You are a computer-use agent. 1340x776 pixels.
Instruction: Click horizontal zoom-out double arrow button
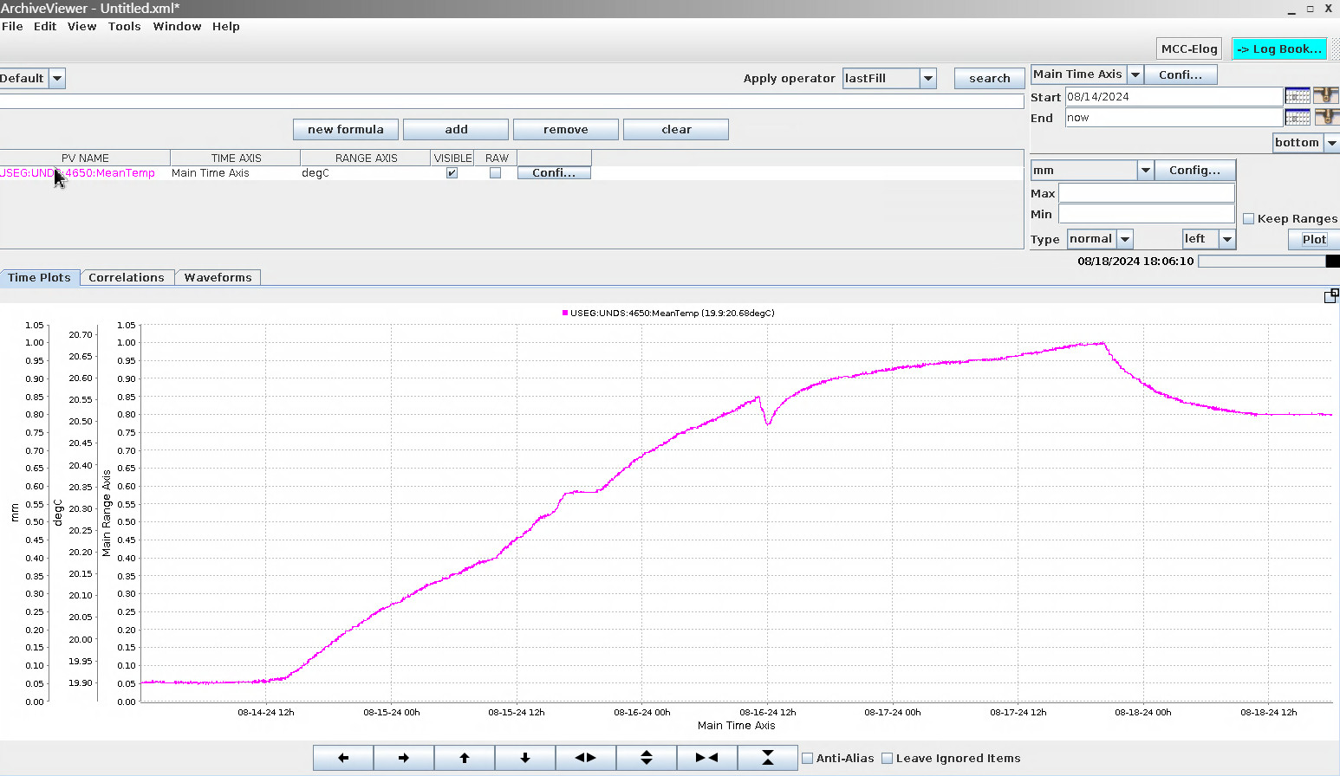point(586,758)
